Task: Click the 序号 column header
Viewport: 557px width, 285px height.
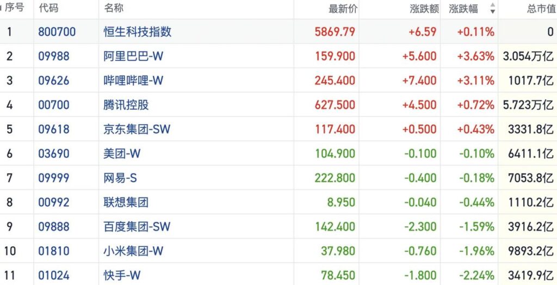Action: pyautogui.click(x=14, y=8)
